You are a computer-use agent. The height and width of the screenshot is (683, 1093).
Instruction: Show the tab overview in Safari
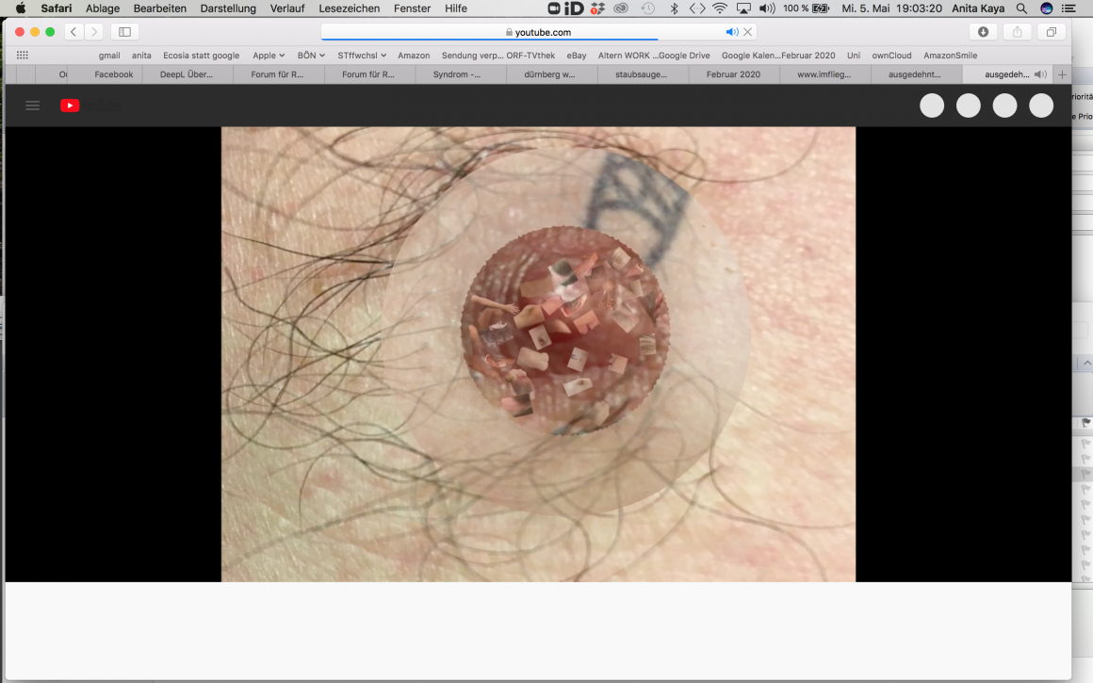pos(1051,32)
